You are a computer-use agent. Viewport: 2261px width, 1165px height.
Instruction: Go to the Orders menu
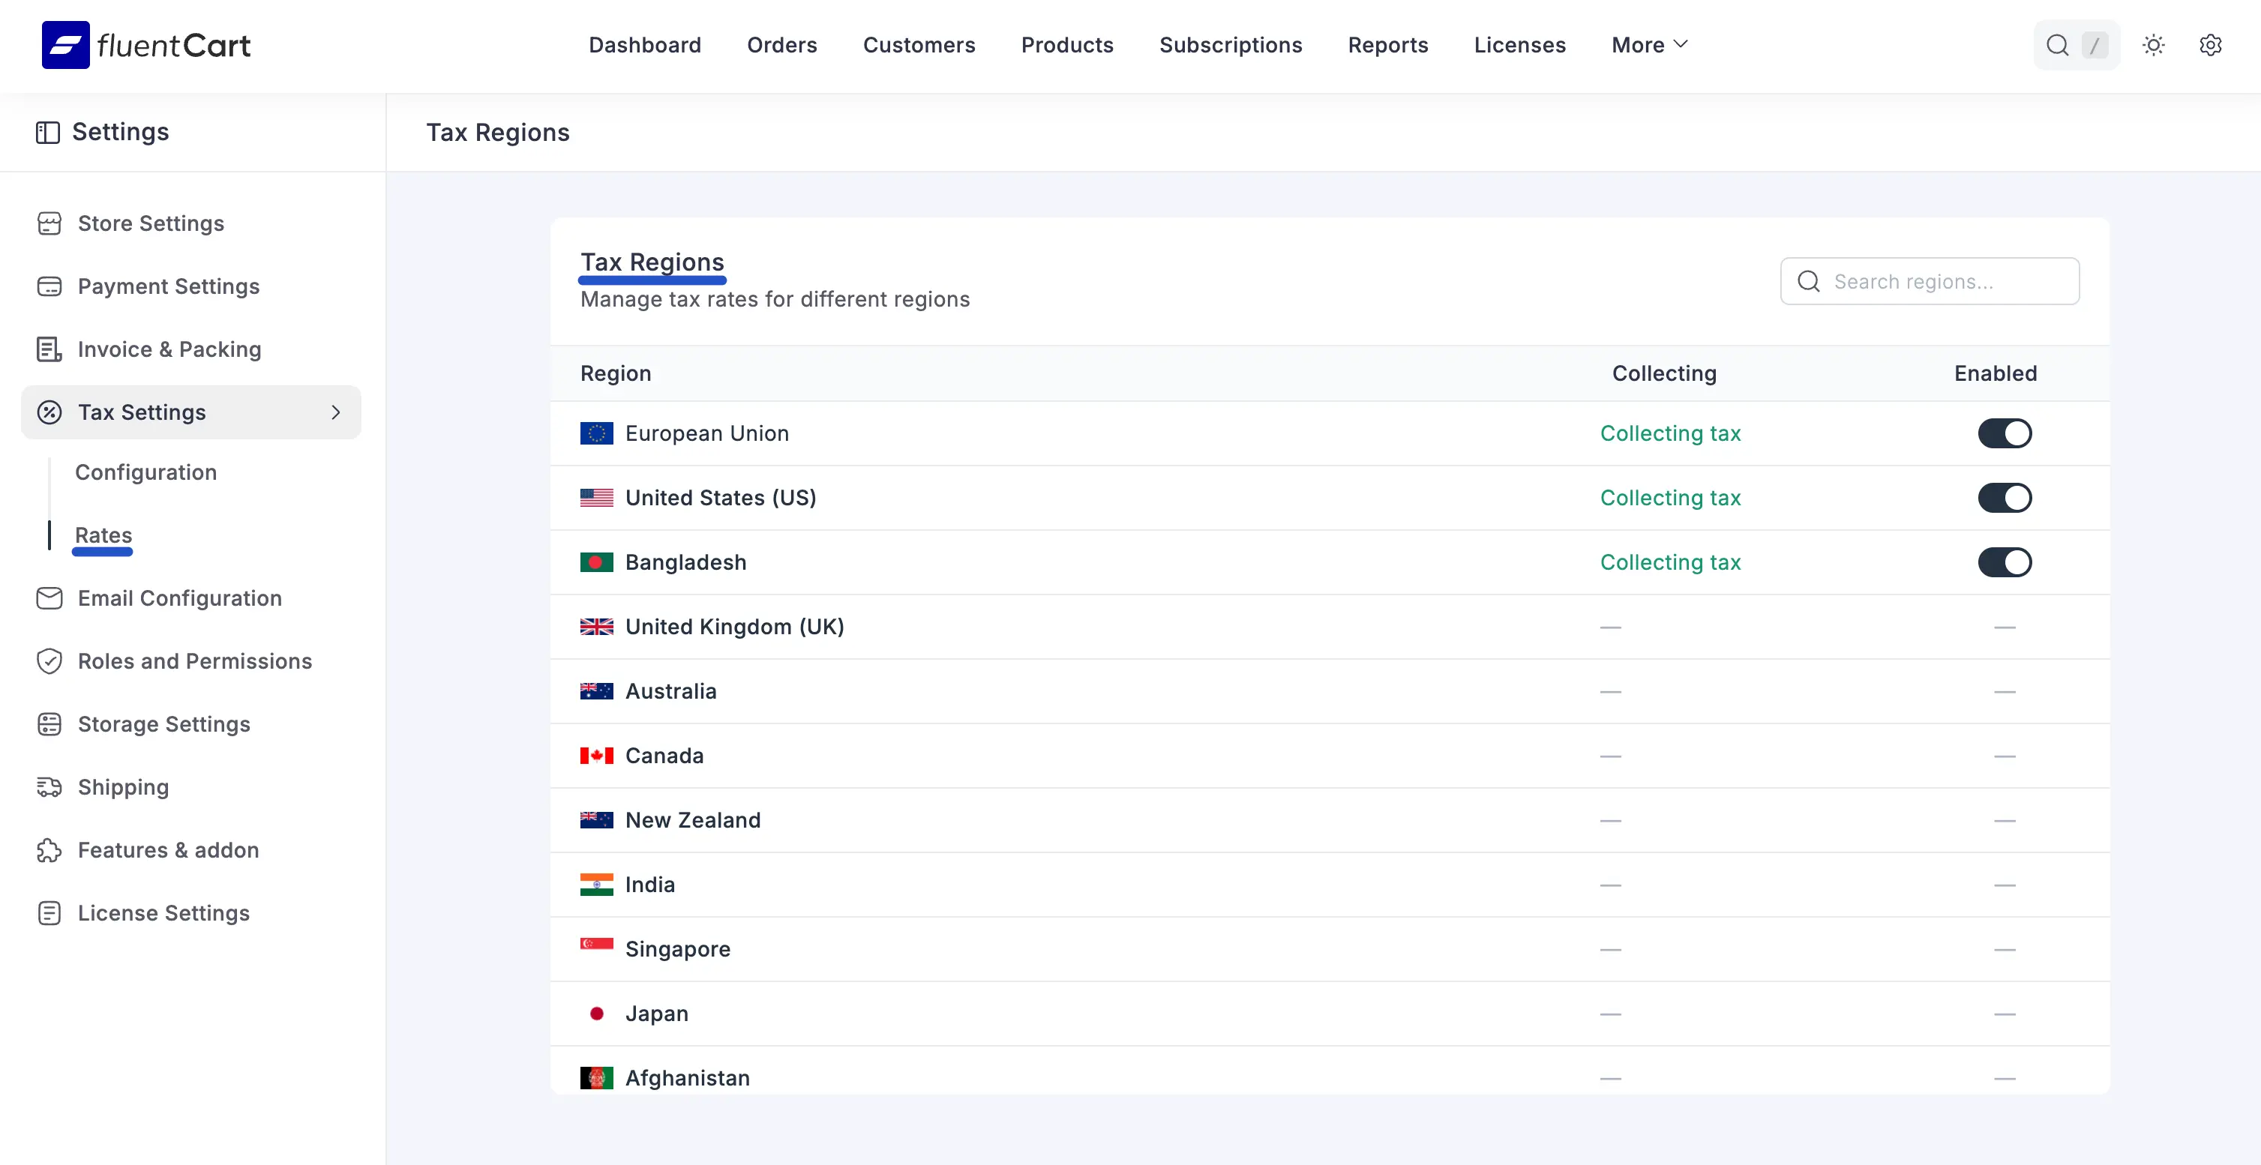tap(781, 45)
